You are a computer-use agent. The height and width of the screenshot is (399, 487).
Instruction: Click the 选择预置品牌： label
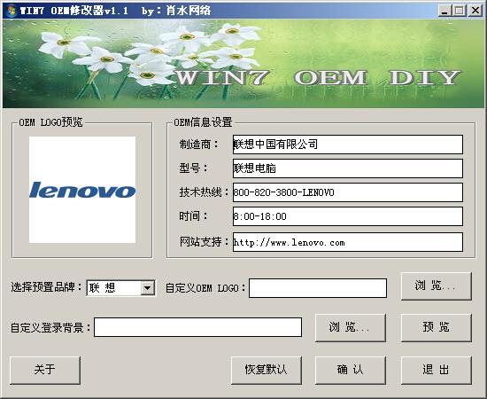coord(47,286)
